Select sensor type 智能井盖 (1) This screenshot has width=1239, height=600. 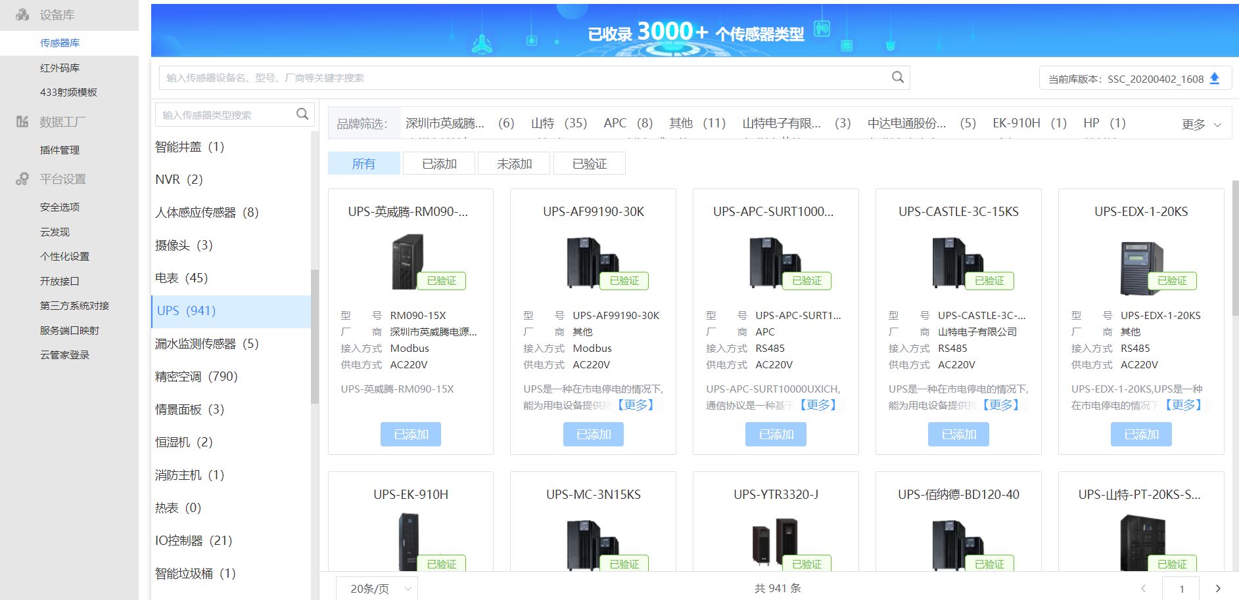click(x=231, y=147)
